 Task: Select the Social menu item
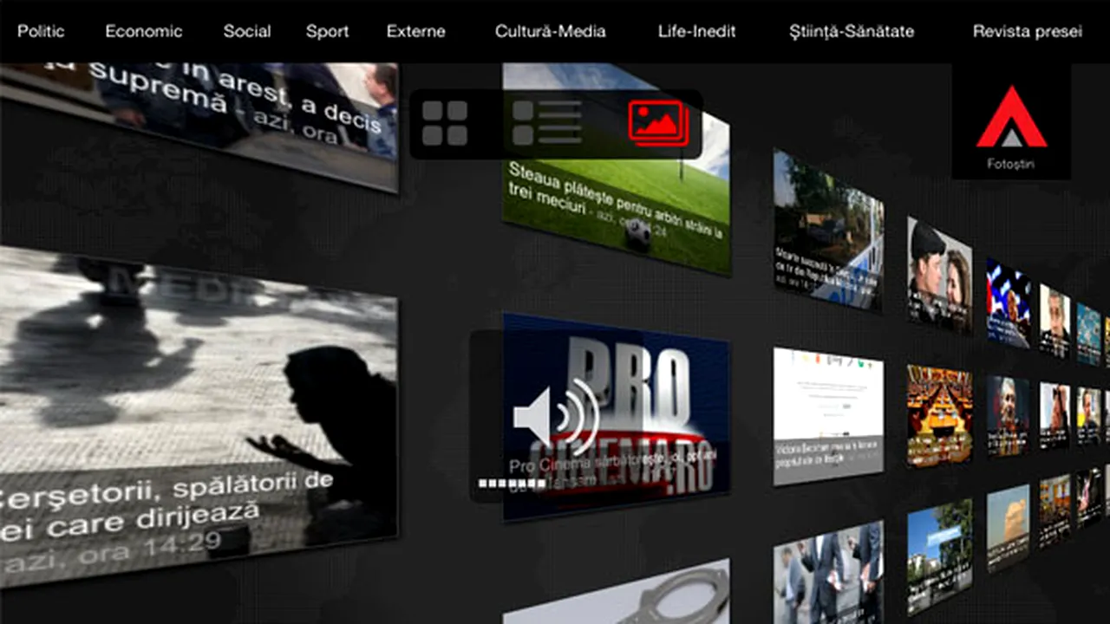tap(247, 31)
